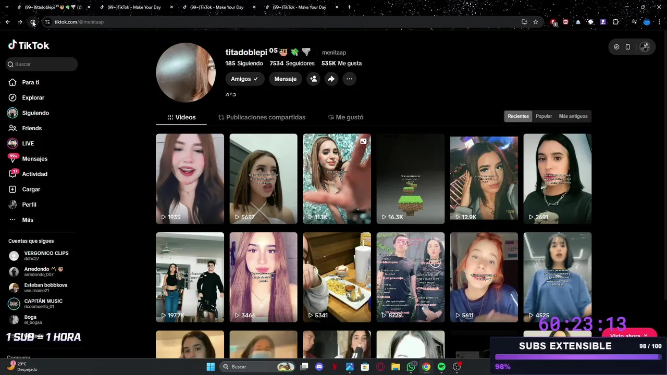
Task: Open the video with 16.3K views
Action: (x=411, y=179)
